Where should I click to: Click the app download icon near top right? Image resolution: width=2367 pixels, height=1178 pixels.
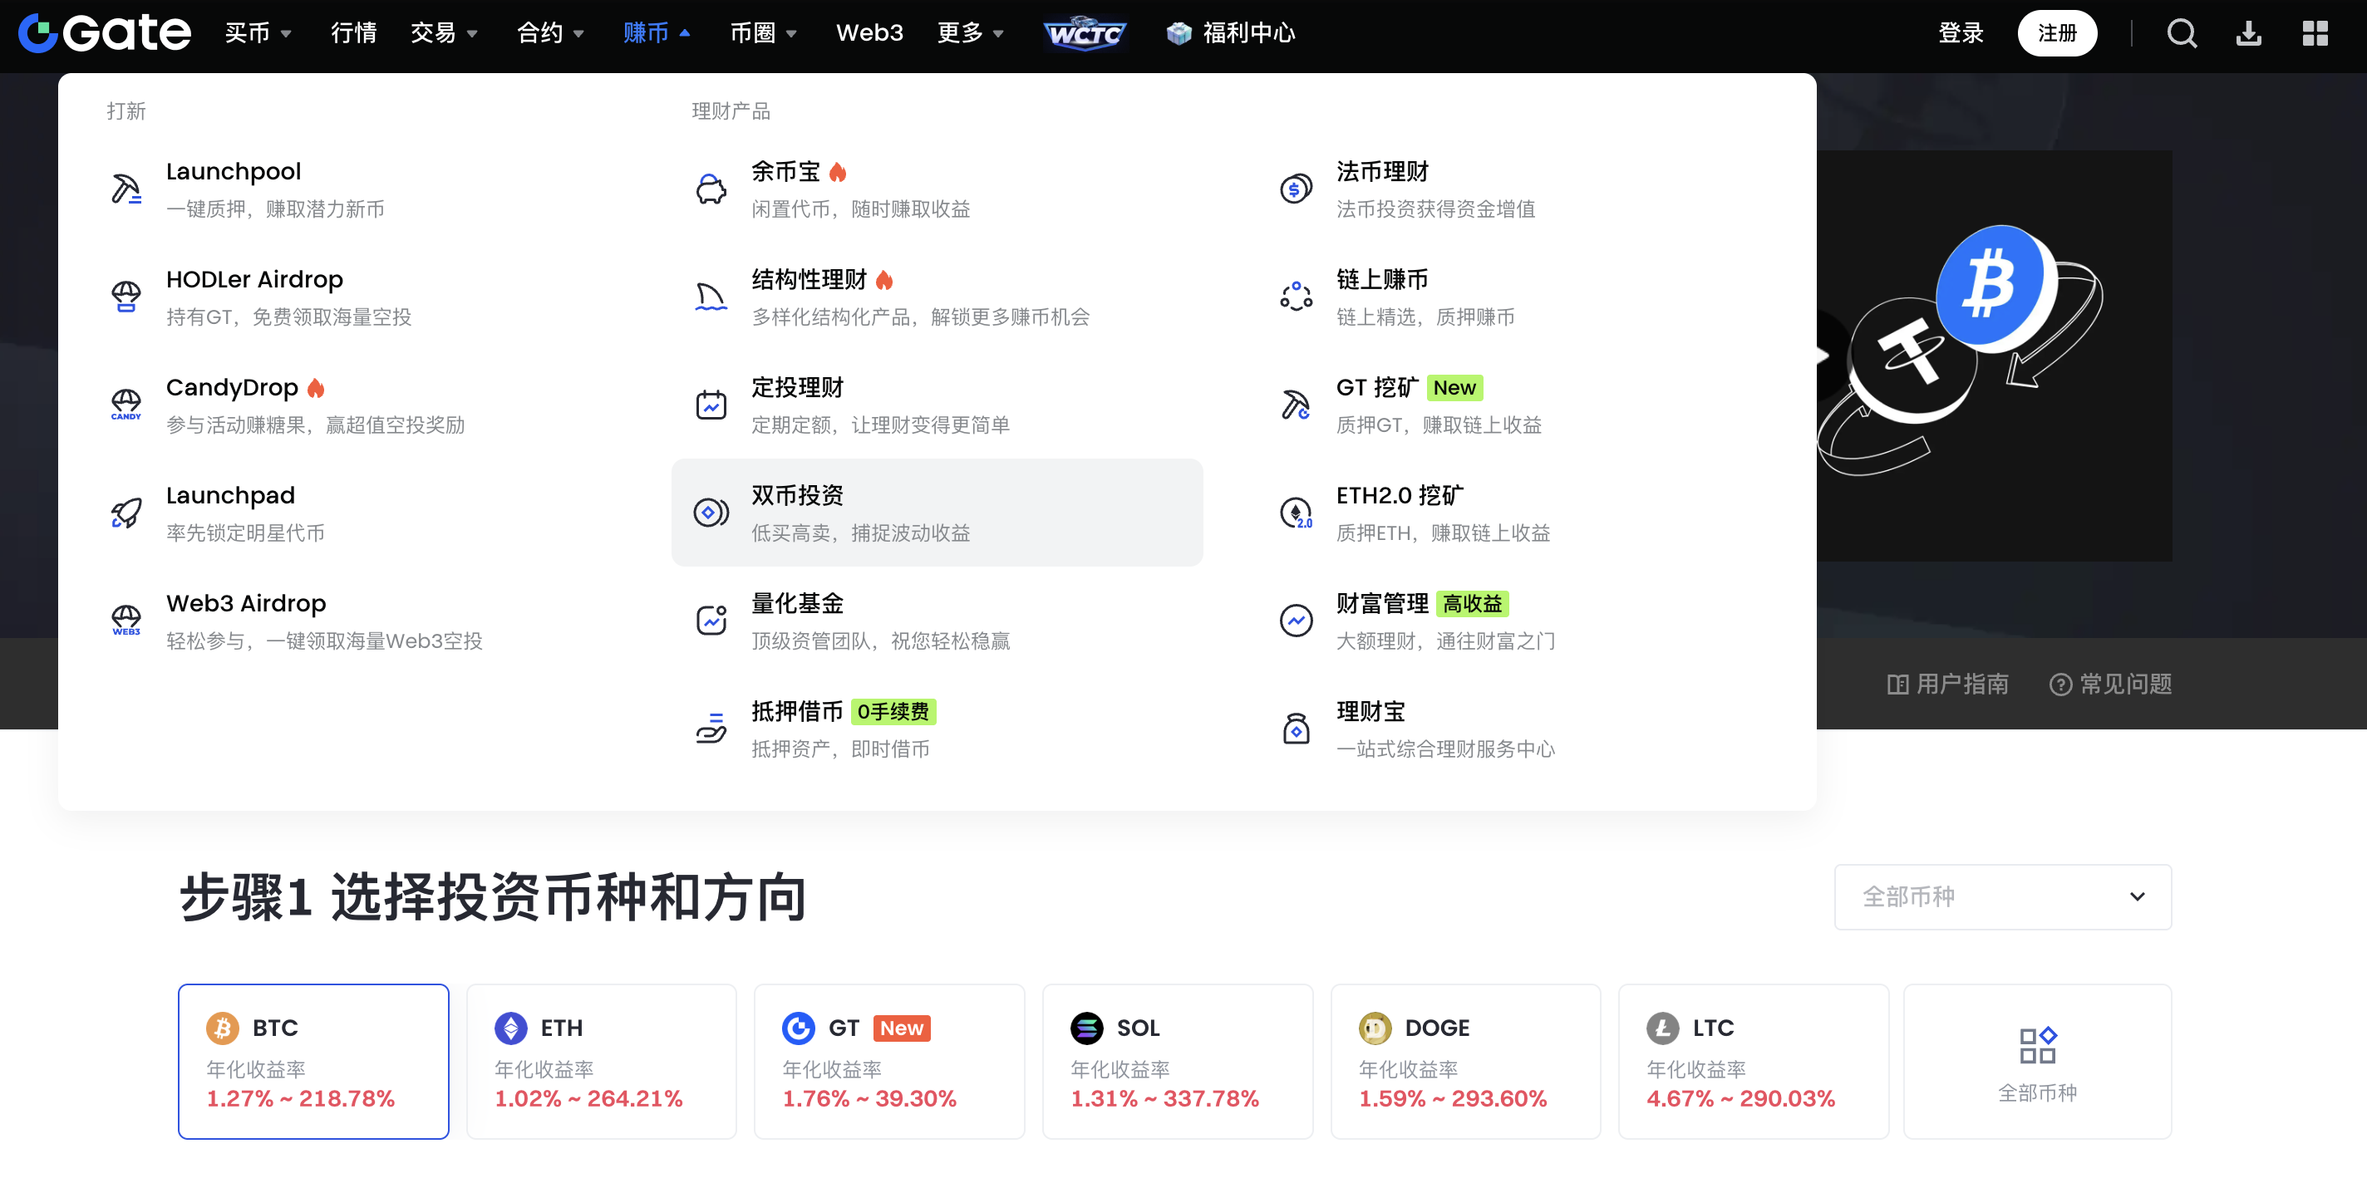coord(2248,33)
